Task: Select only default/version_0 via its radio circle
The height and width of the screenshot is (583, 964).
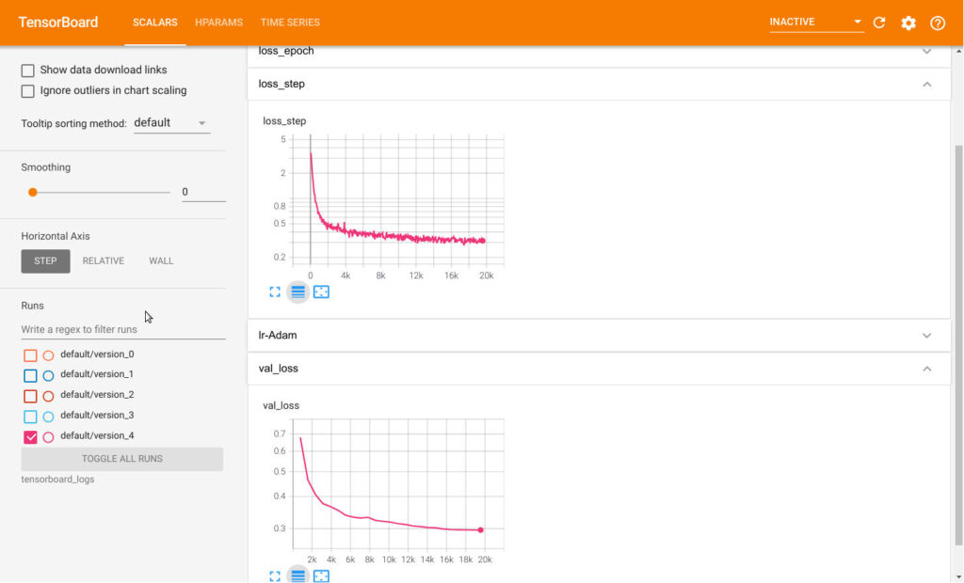Action: 48,355
